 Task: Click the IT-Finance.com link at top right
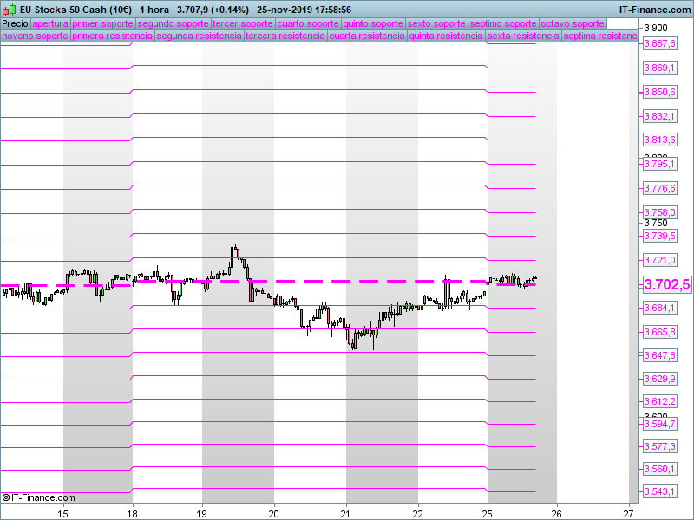click(x=655, y=10)
